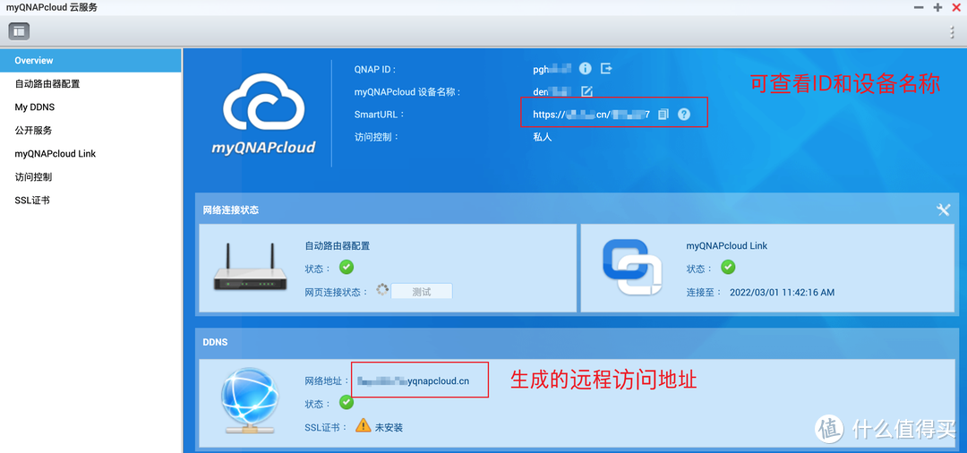The height and width of the screenshot is (453, 967).
Task: Toggle the sidebar panel icon in toolbar
Action: click(x=19, y=30)
